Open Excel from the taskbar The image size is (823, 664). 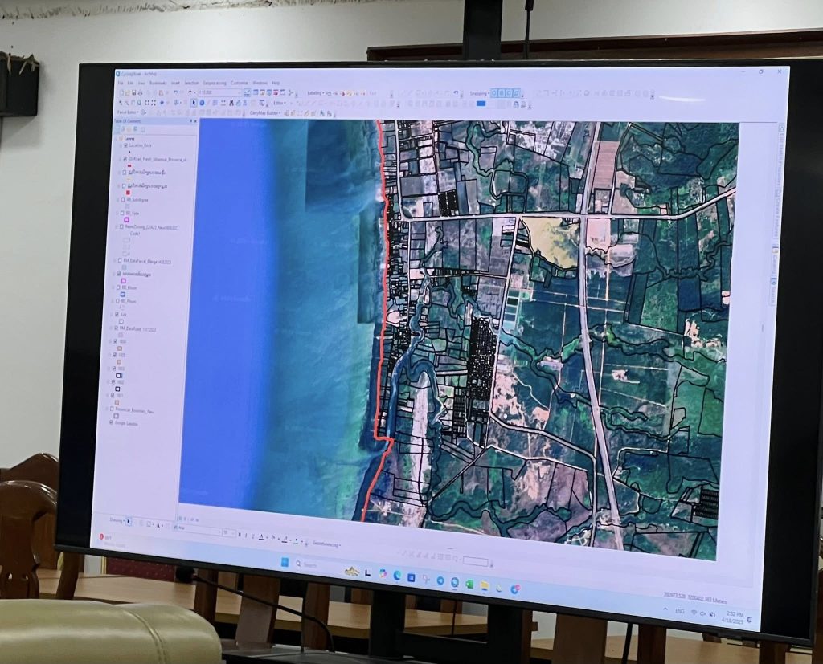[x=469, y=583]
